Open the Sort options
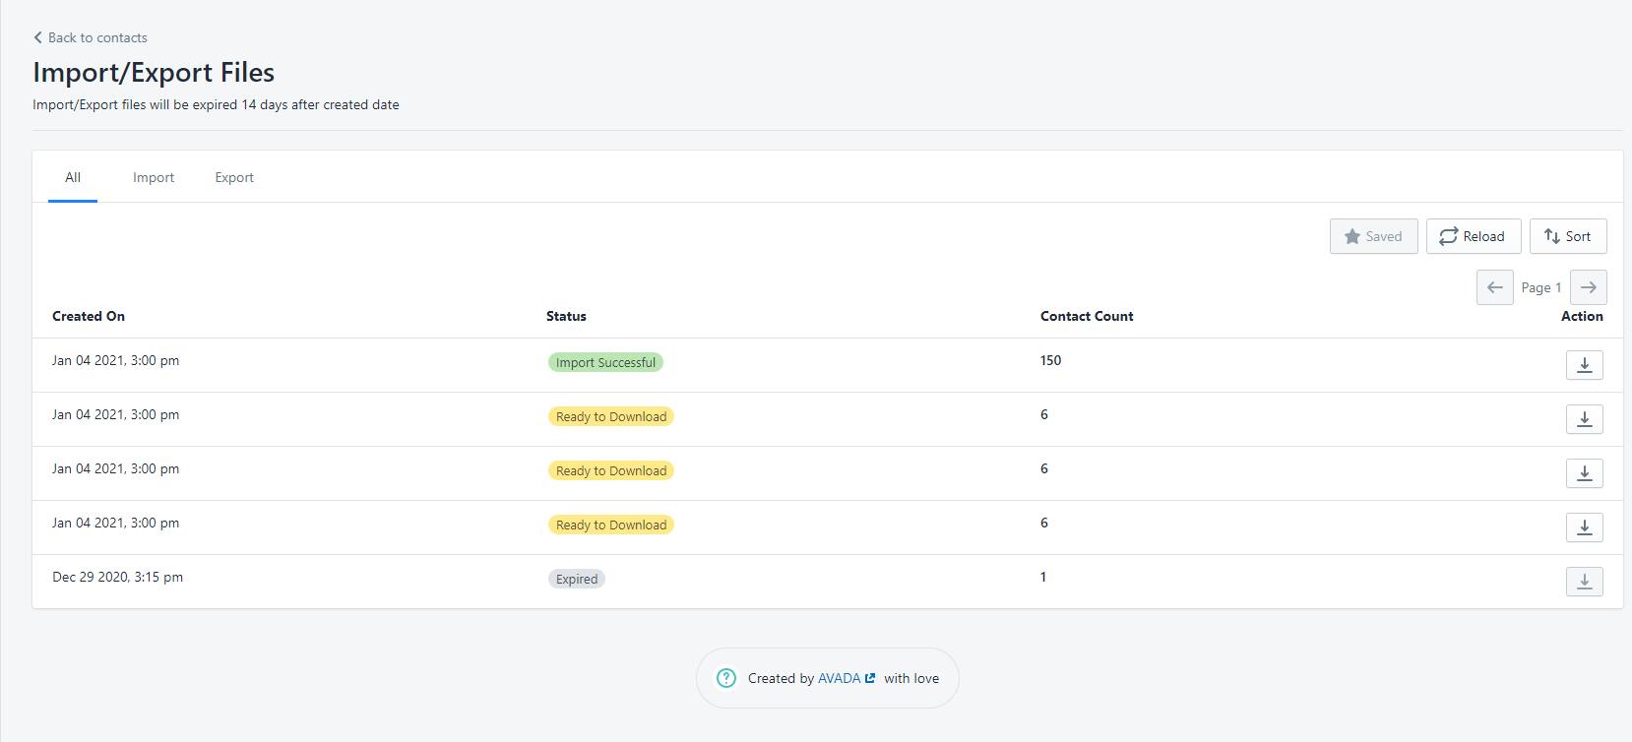1632x742 pixels. (x=1567, y=236)
